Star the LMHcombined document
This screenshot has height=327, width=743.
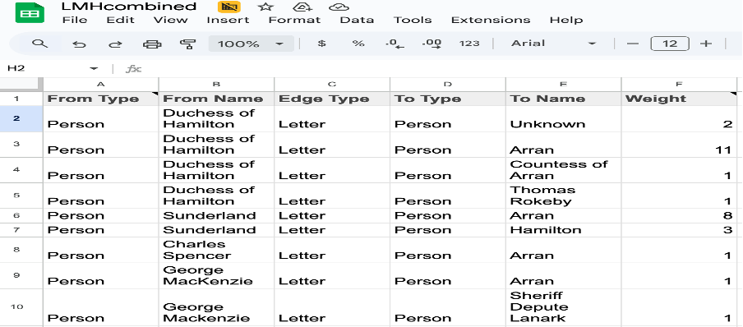pyautogui.click(x=265, y=7)
